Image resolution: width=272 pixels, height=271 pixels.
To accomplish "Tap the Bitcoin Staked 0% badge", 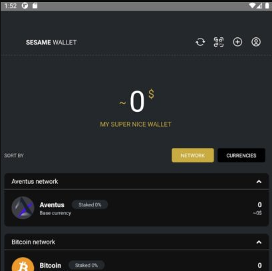I will click(86, 265).
